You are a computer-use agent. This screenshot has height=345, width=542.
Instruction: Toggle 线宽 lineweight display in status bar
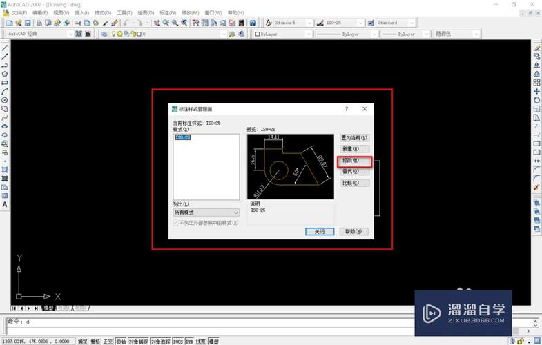[x=201, y=341]
